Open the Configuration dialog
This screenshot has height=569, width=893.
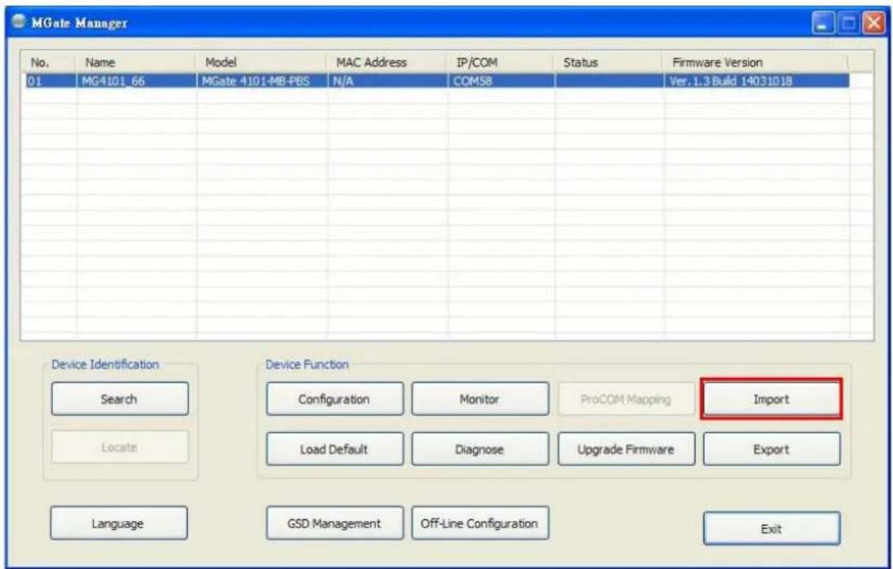334,399
